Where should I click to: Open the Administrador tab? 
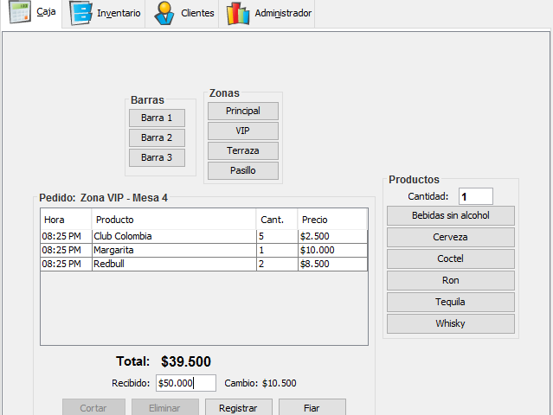coord(283,14)
